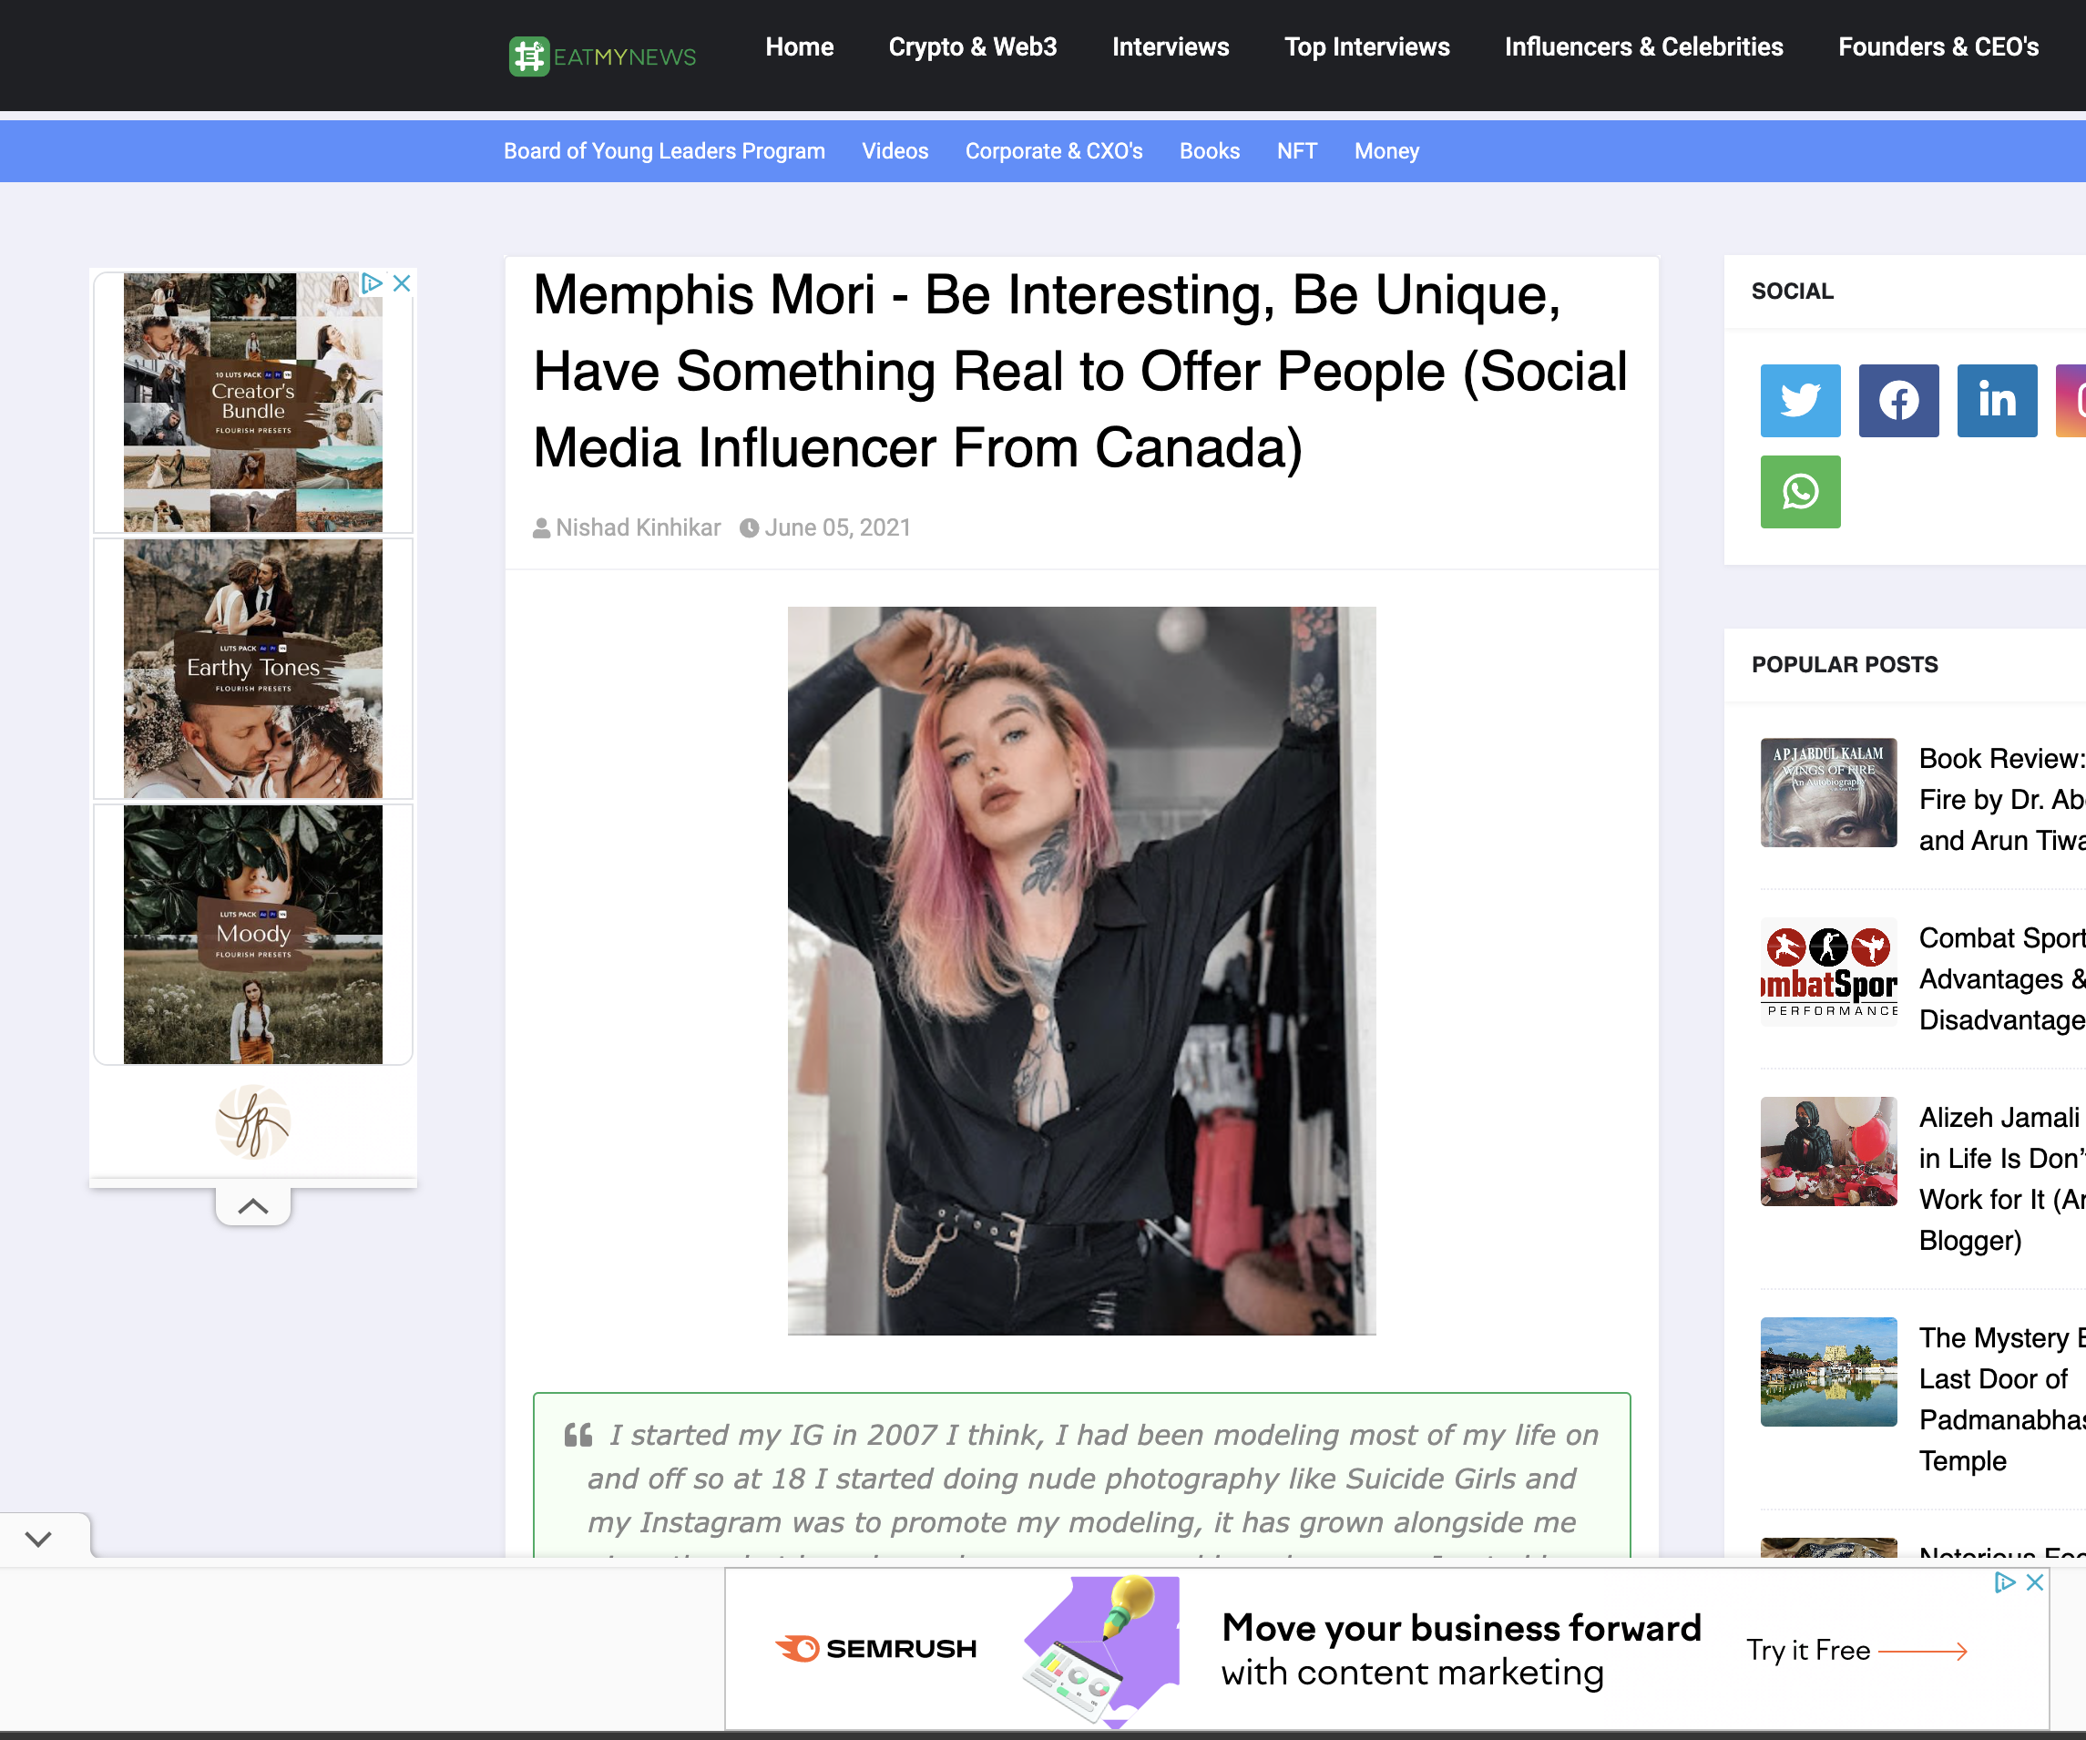2086x1740 pixels.
Task: Go to Influencers & Celebrities section
Action: point(1643,46)
